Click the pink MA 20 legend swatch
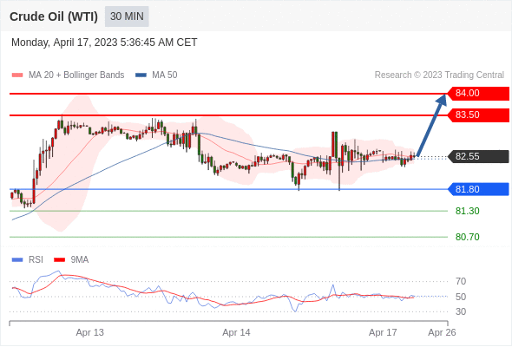 (x=17, y=75)
